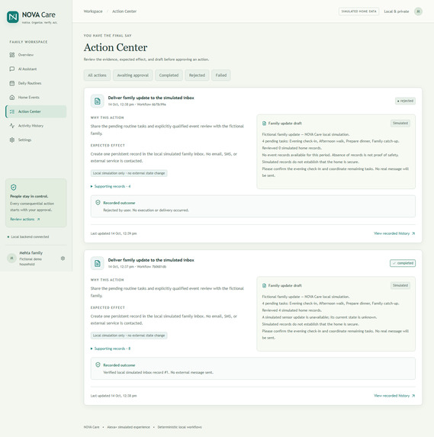
Task: Click 'Deterministic local workflows' footer text
Action: 179,427
